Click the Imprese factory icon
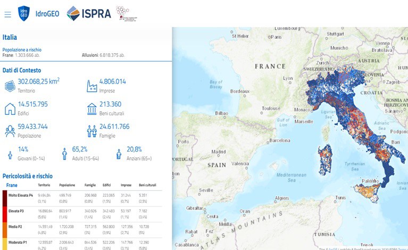 pos(91,86)
